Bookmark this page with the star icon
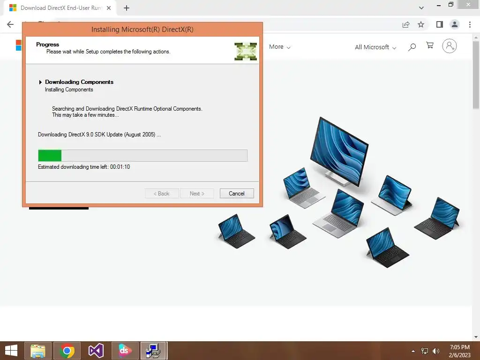The width and height of the screenshot is (480, 360). (x=421, y=24)
